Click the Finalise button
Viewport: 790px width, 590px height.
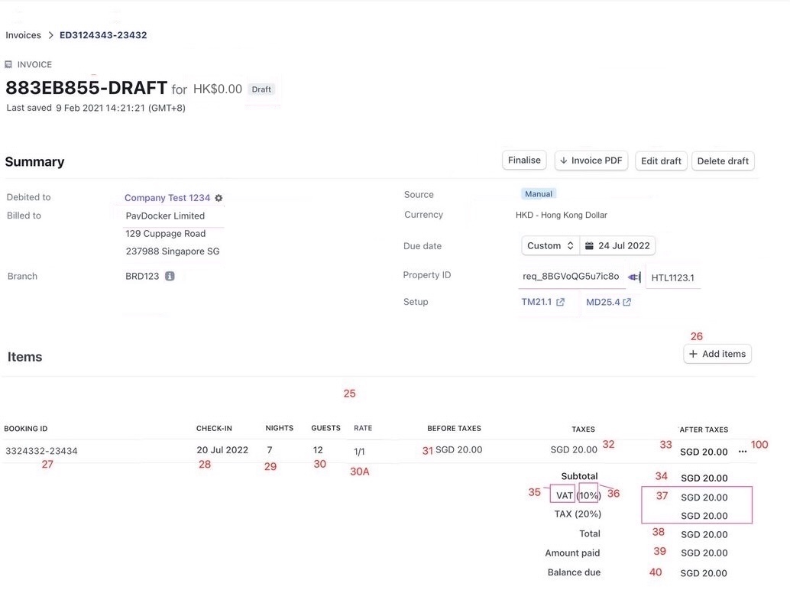[524, 160]
